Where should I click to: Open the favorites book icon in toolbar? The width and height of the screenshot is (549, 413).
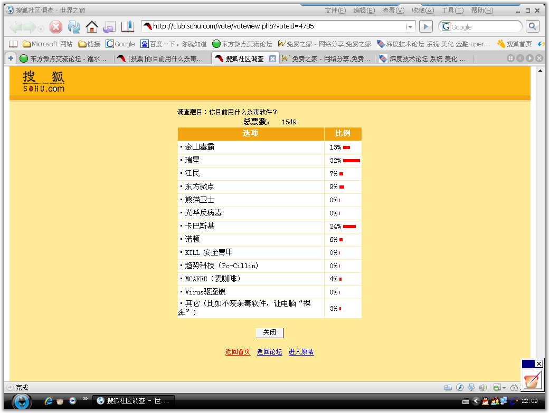(128, 27)
